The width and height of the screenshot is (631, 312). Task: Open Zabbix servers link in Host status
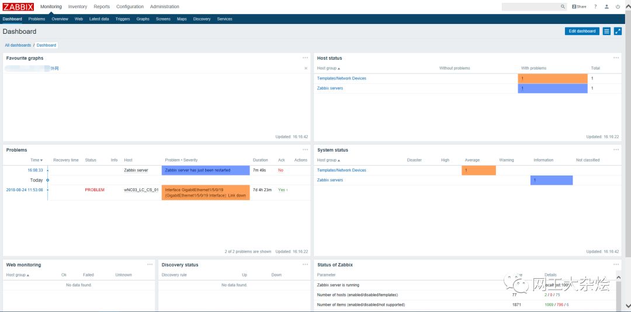[x=330, y=88]
